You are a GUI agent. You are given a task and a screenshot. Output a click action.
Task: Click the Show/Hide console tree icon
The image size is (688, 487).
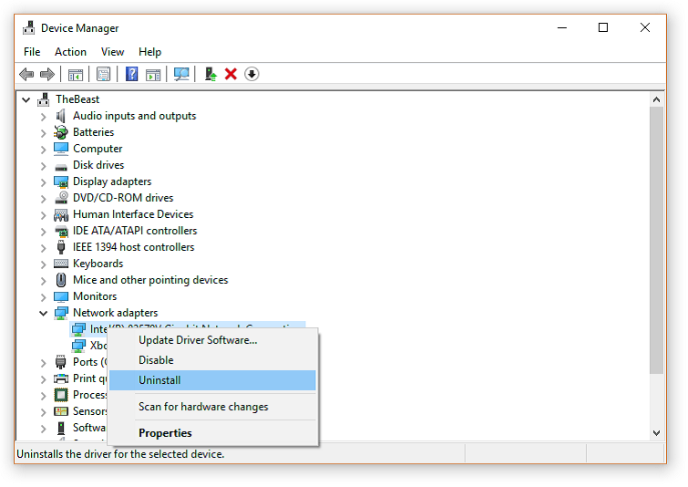pyautogui.click(x=76, y=74)
